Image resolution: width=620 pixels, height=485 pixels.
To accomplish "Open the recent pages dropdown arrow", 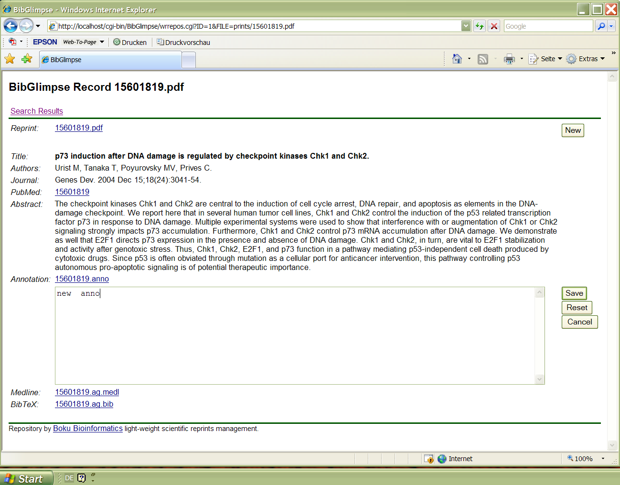I will pyautogui.click(x=38, y=26).
